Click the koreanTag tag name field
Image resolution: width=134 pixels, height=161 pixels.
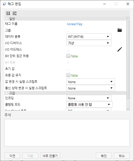[75, 24]
